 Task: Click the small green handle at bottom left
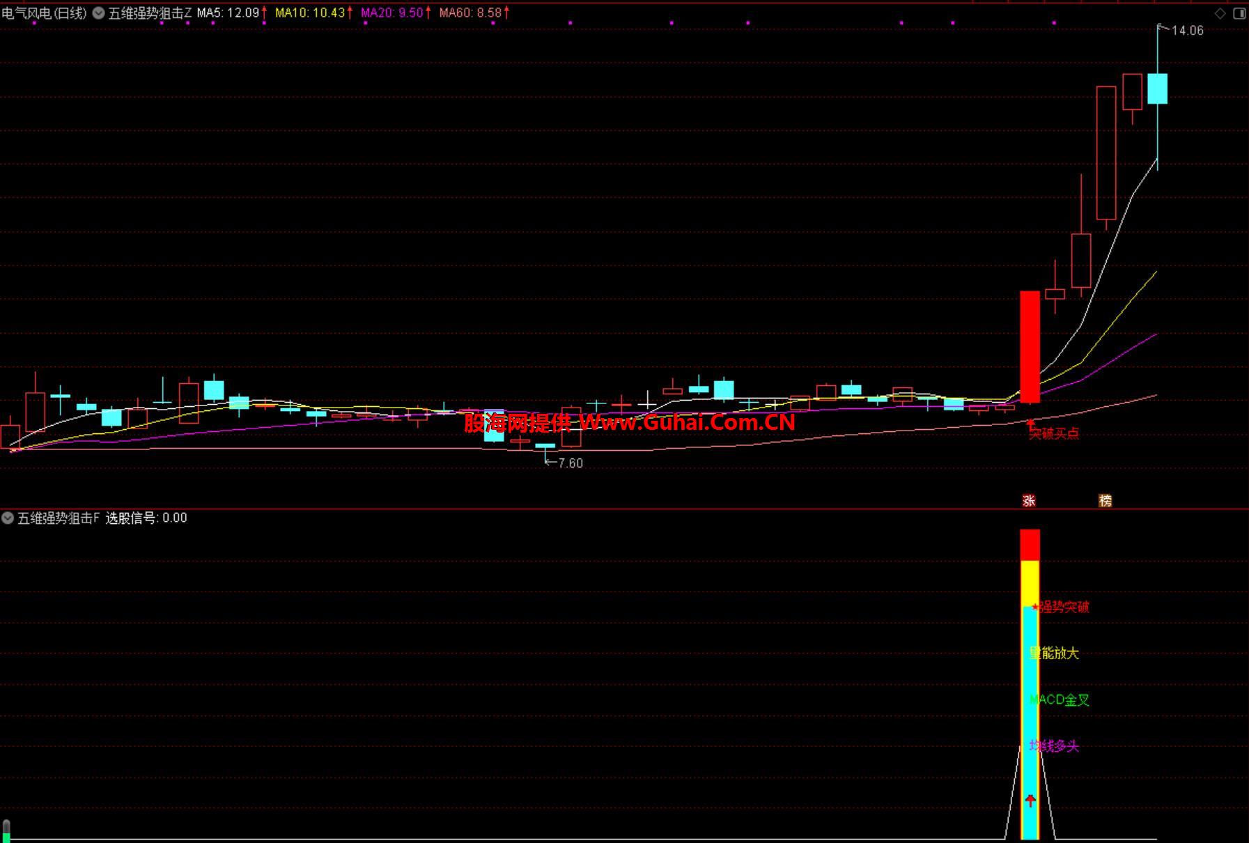pyautogui.click(x=6, y=830)
